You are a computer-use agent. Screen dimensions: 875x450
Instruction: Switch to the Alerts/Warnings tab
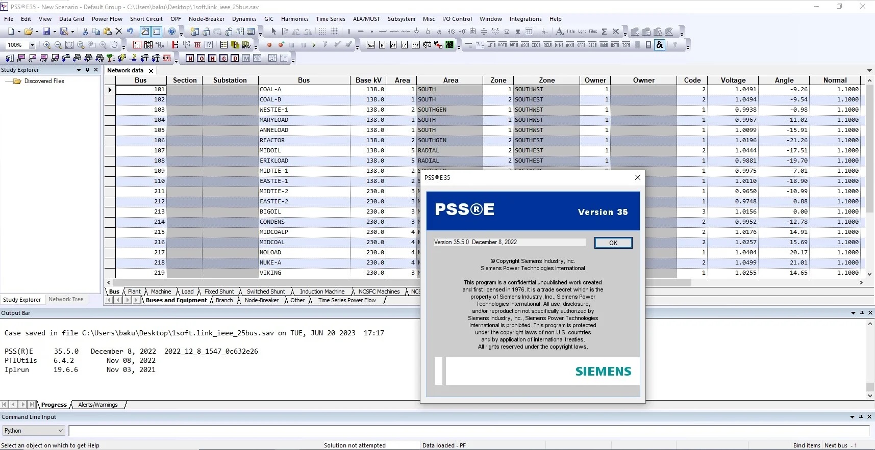[98, 405]
